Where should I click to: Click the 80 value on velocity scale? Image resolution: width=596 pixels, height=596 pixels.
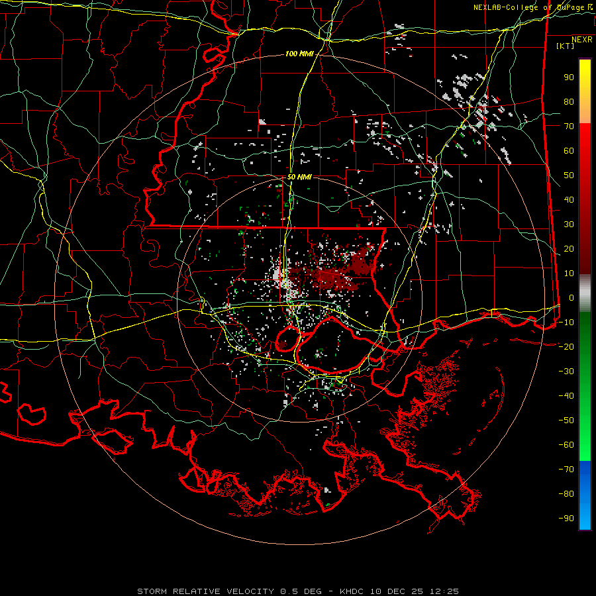tap(569, 101)
